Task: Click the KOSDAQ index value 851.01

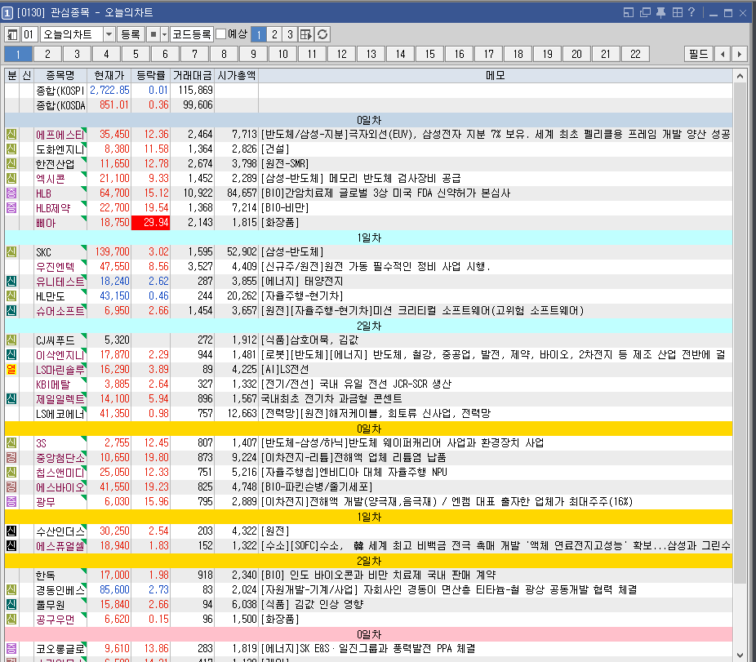Action: pyautogui.click(x=114, y=105)
